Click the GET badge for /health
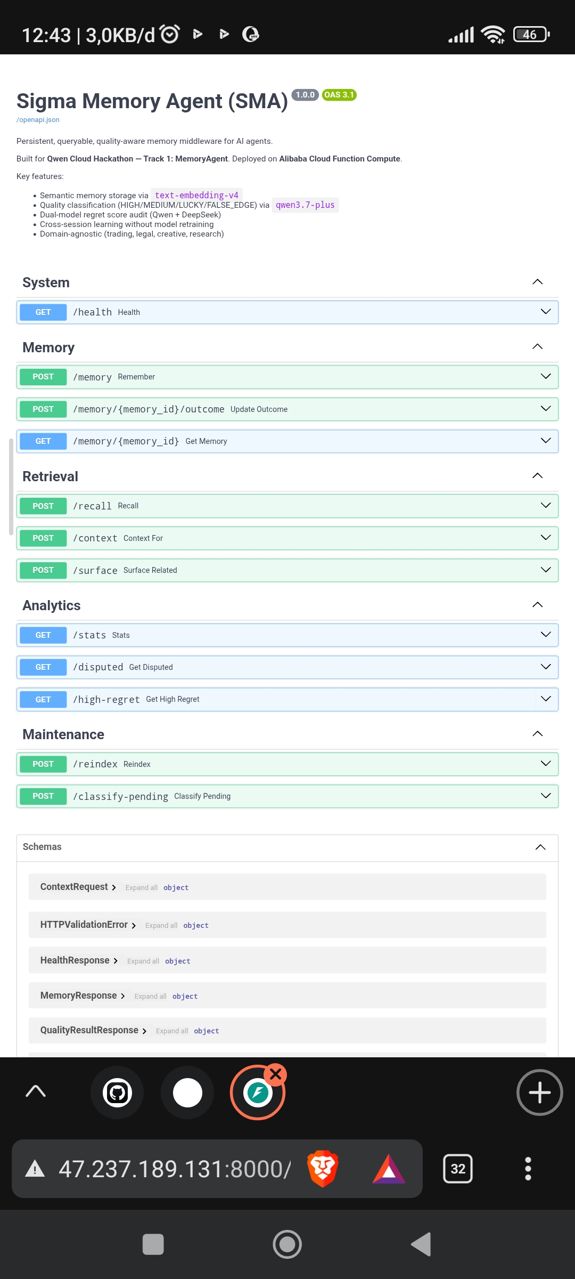The image size is (575, 1279). (43, 312)
